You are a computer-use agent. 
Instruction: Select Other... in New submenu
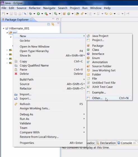click(x=109, y=98)
